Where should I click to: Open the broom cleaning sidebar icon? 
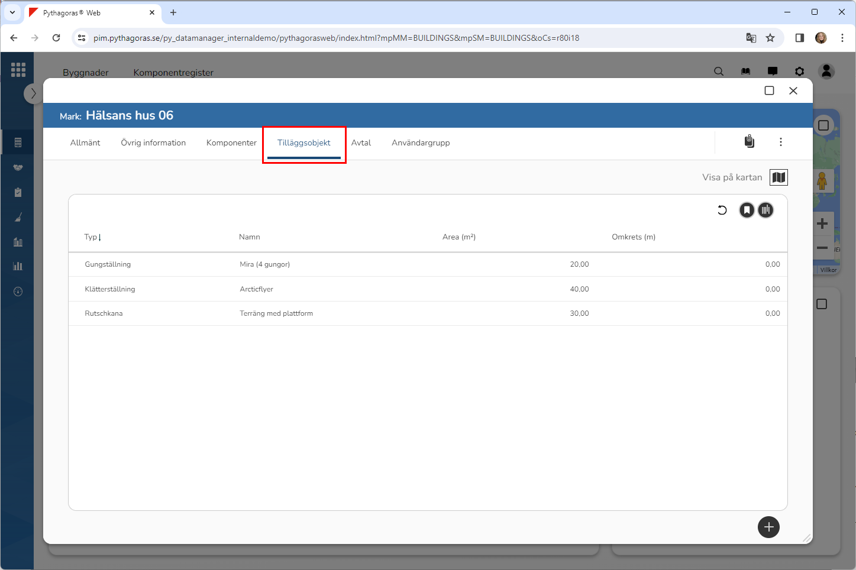(18, 218)
